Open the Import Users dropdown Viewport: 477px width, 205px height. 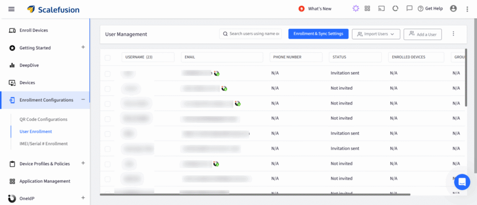376,34
